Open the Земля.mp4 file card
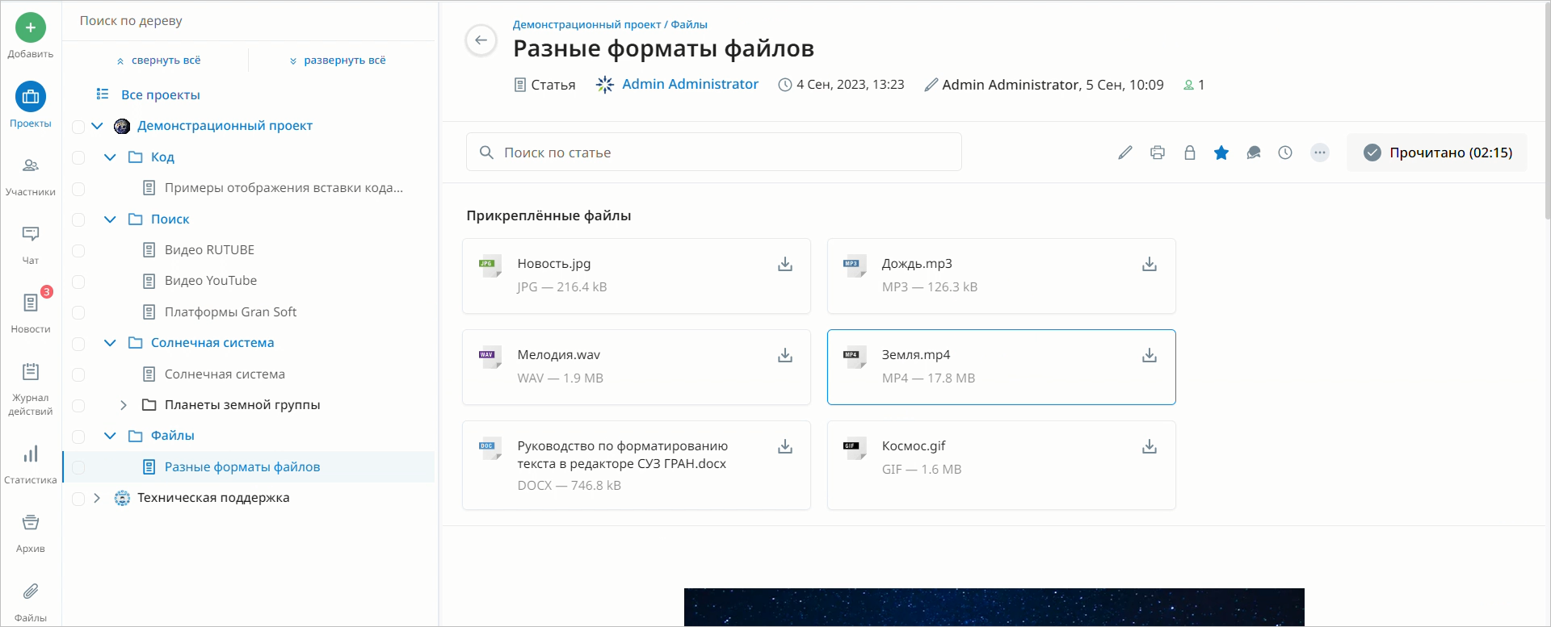This screenshot has width=1551, height=627. 1002,367
